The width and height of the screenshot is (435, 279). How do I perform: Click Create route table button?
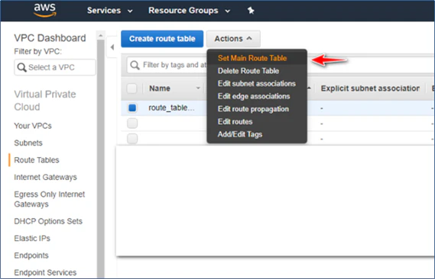pyautogui.click(x=162, y=39)
